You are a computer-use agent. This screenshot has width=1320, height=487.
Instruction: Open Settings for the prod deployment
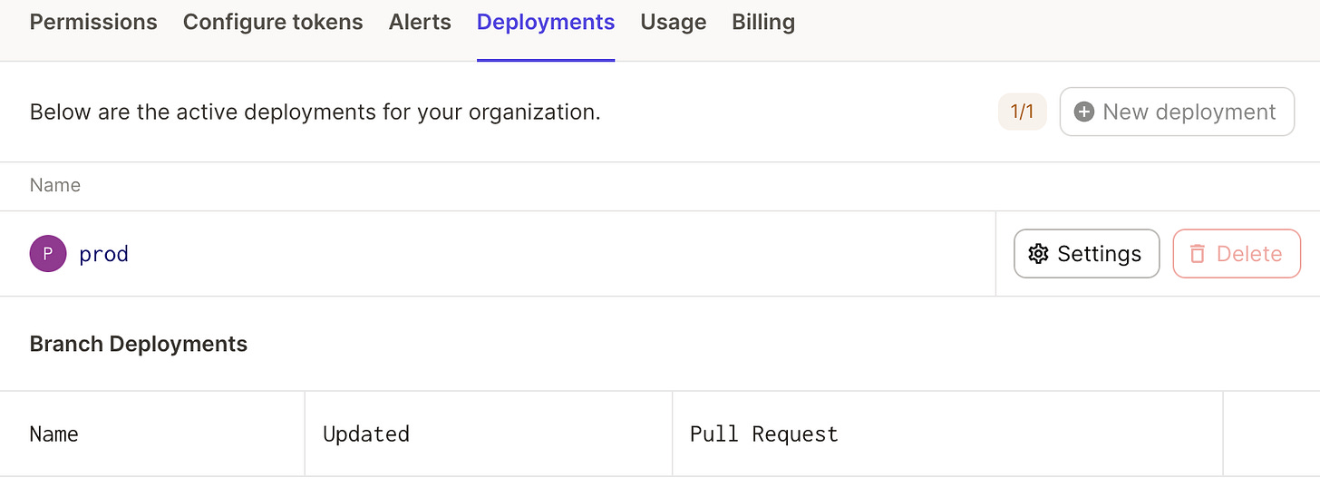click(1086, 254)
